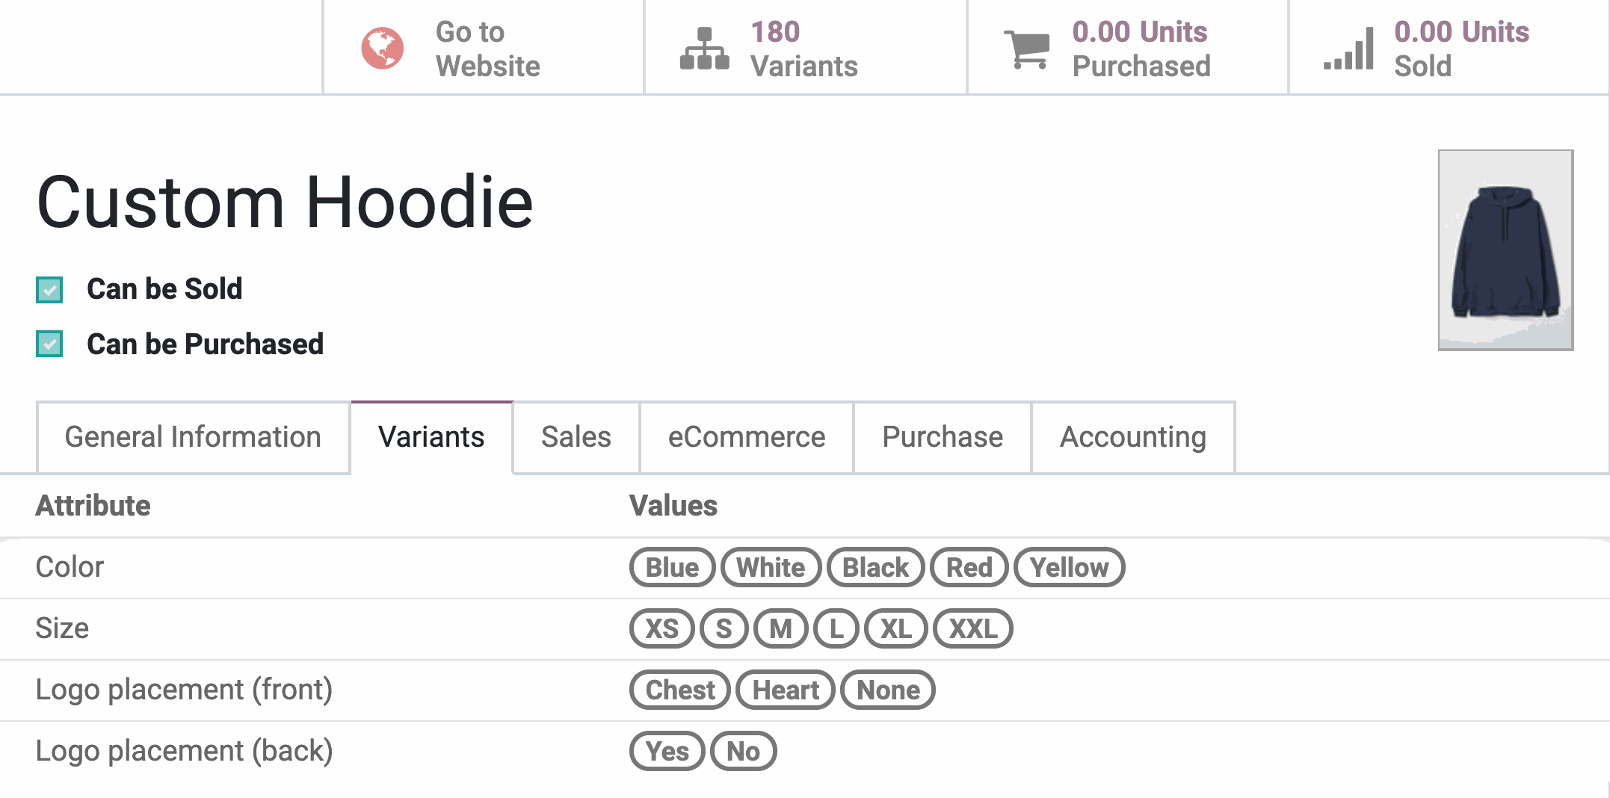1610x798 pixels.
Task: Click the Yes back logo tag
Action: pyautogui.click(x=667, y=752)
